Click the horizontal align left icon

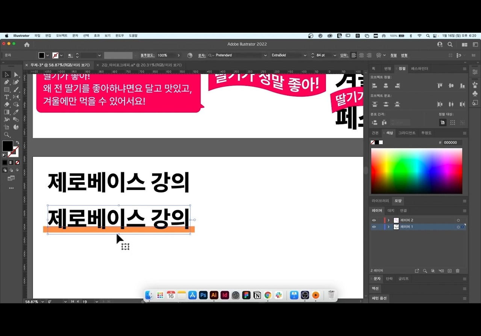tap(375, 86)
